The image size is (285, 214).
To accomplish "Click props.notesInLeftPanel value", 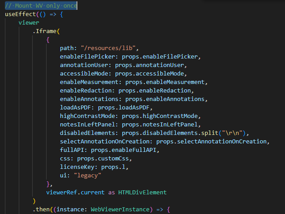I will pyautogui.click(x=160, y=125).
